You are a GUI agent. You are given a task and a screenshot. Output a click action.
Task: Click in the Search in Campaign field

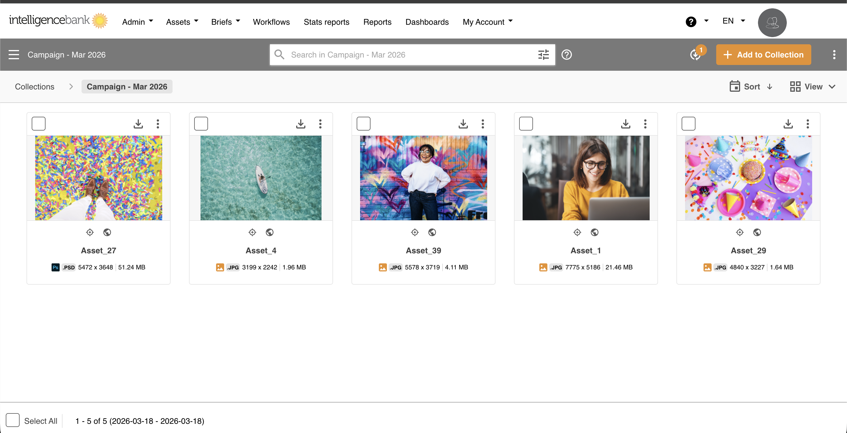(x=408, y=54)
